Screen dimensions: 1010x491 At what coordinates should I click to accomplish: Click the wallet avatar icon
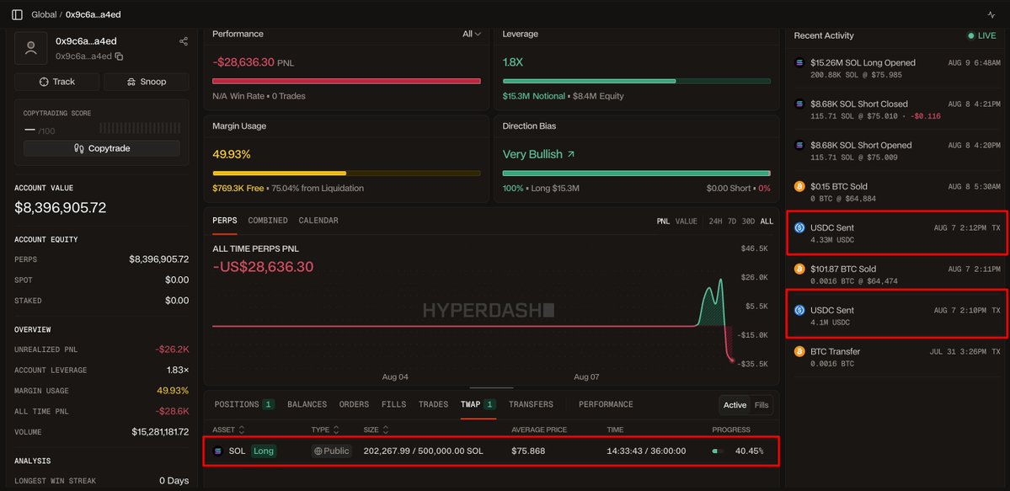[31, 48]
